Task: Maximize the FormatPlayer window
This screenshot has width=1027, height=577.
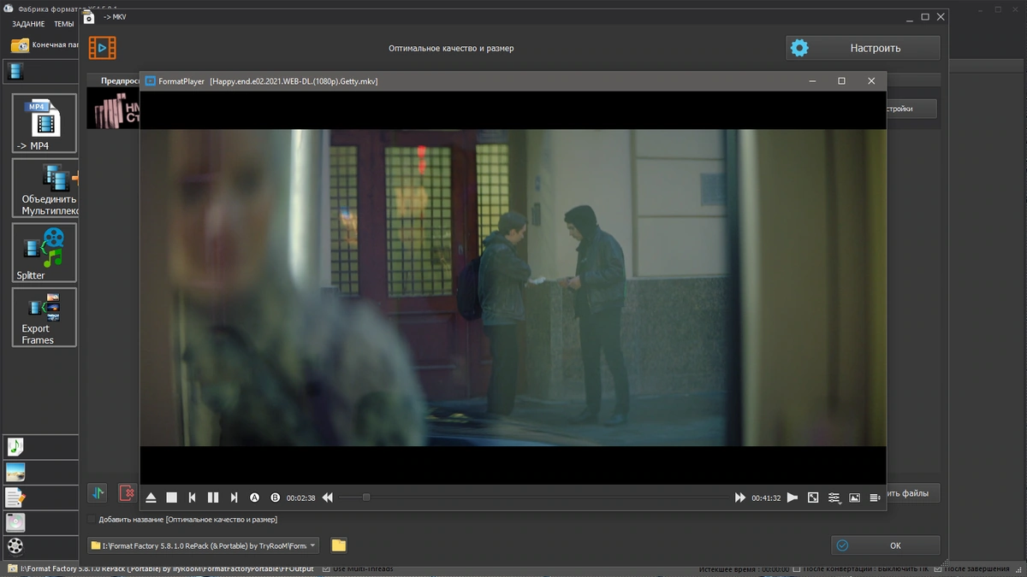Action: point(841,81)
